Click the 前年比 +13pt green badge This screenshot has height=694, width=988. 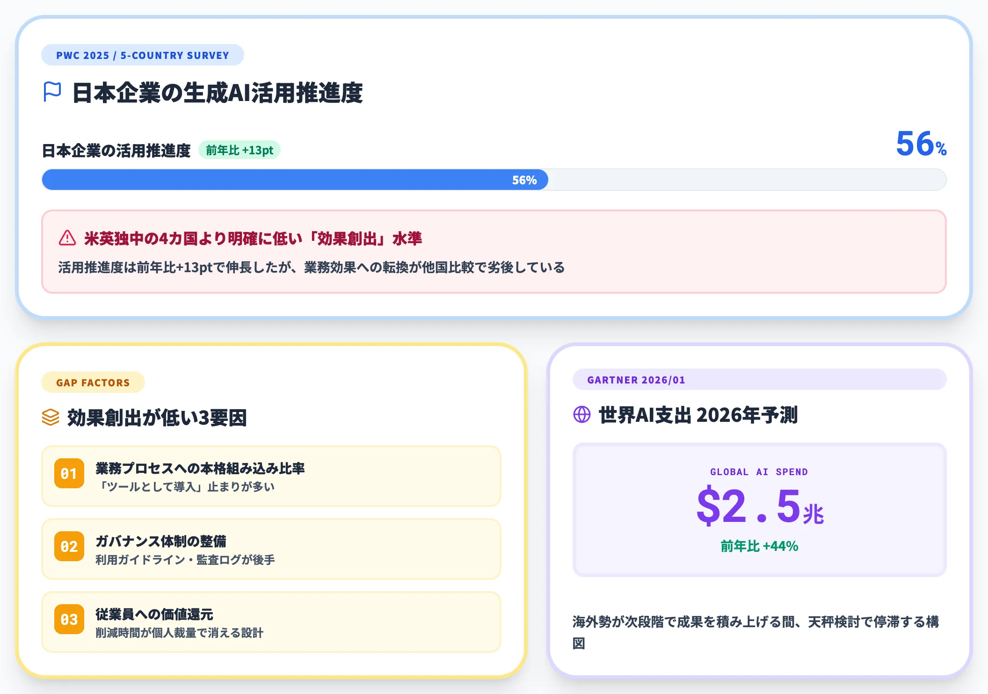(240, 150)
